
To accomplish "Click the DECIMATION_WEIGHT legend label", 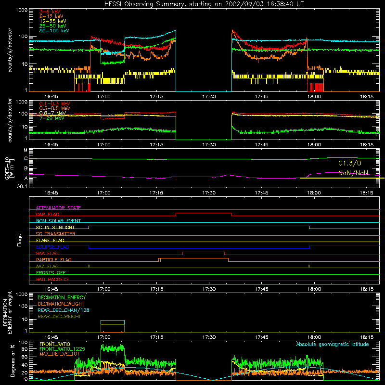I will click(61, 304).
